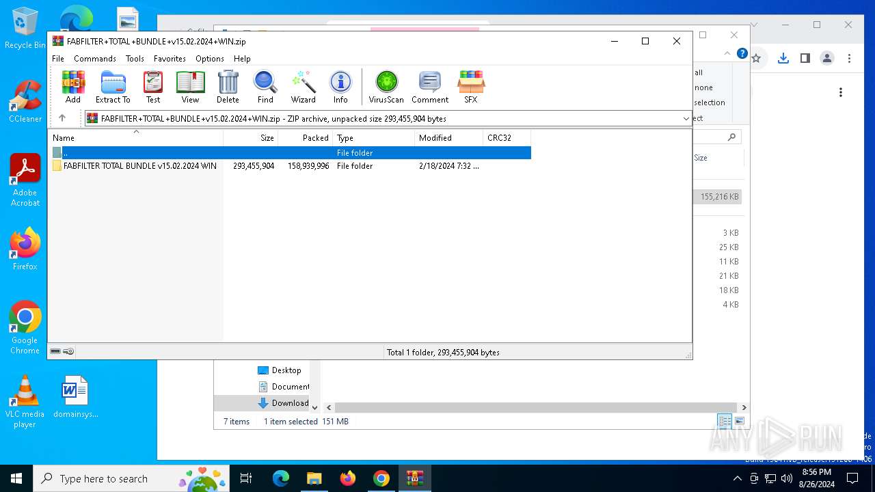Click the Info toolbar icon
Viewport: 875px width, 492px height.
coord(340,87)
